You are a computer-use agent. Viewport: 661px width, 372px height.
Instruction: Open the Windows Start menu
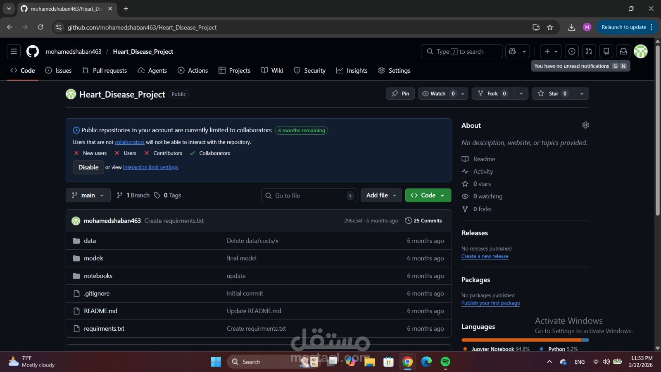pyautogui.click(x=216, y=362)
